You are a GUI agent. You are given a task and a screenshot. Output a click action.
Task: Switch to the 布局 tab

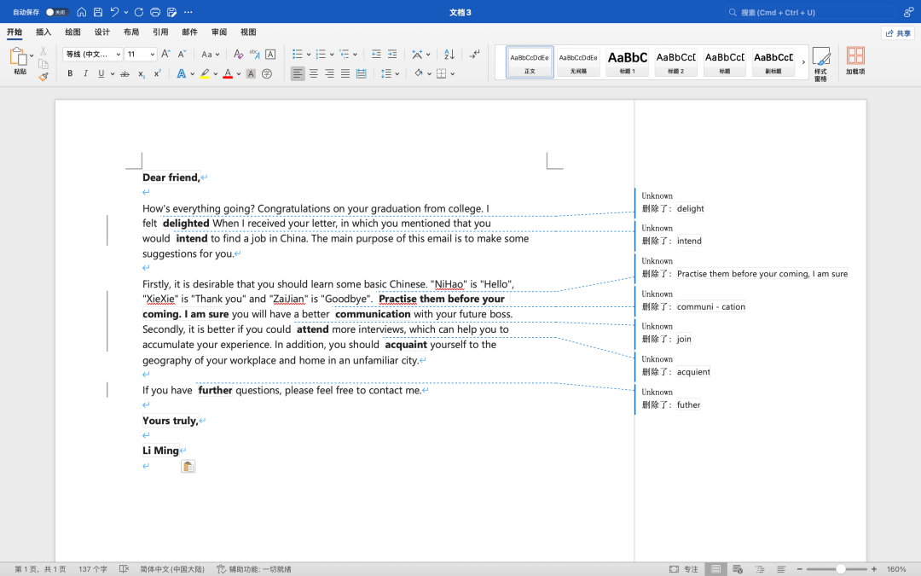[131, 32]
